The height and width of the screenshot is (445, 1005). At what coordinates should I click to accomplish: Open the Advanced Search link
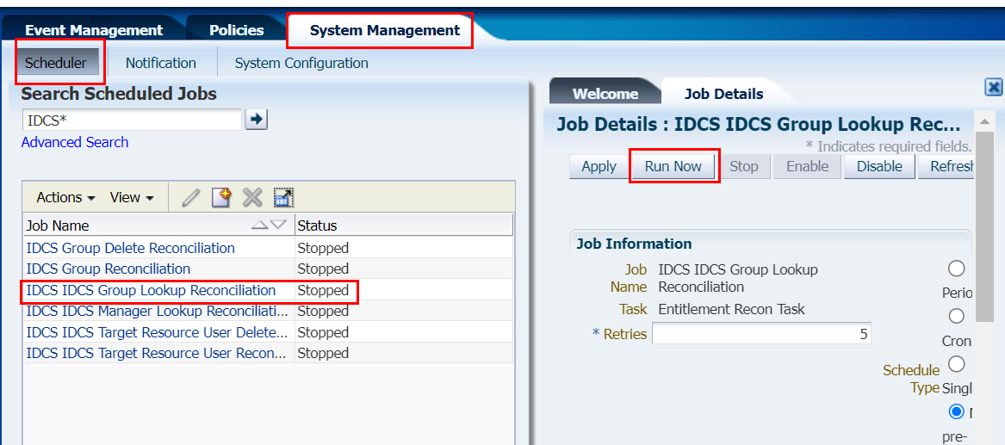[75, 142]
